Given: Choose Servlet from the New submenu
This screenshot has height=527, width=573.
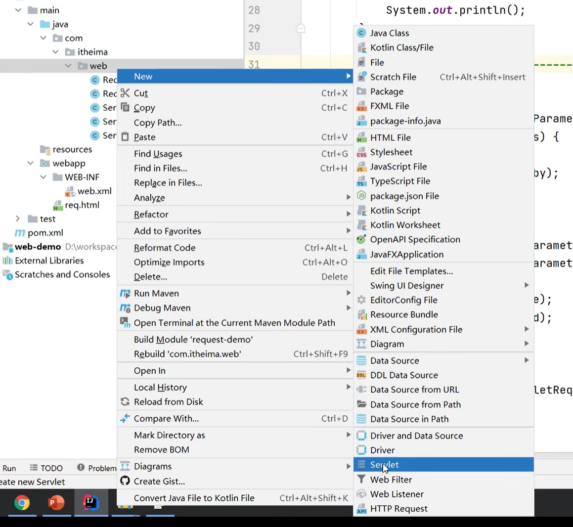Looking at the screenshot, I should tap(443, 465).
